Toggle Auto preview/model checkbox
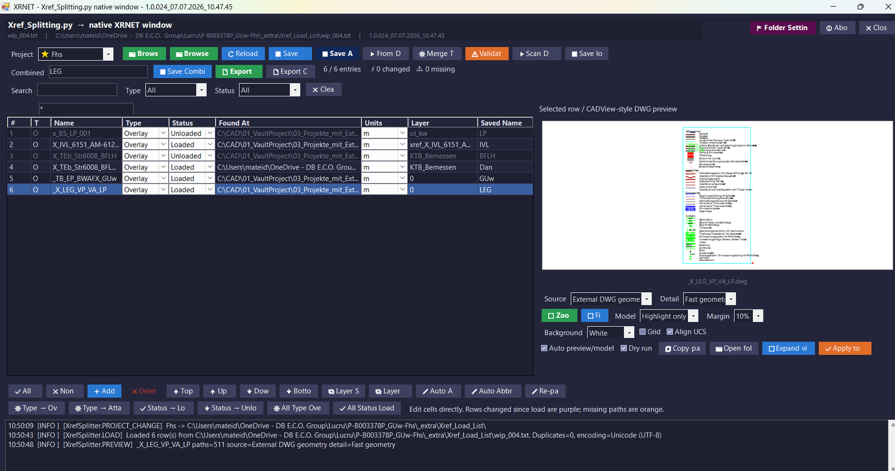Image resolution: width=895 pixels, height=471 pixels. tap(544, 348)
